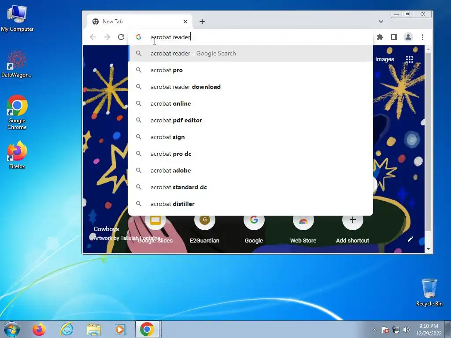Image resolution: width=451 pixels, height=338 pixels.
Task: Open the Images link
Action: pyautogui.click(x=384, y=59)
